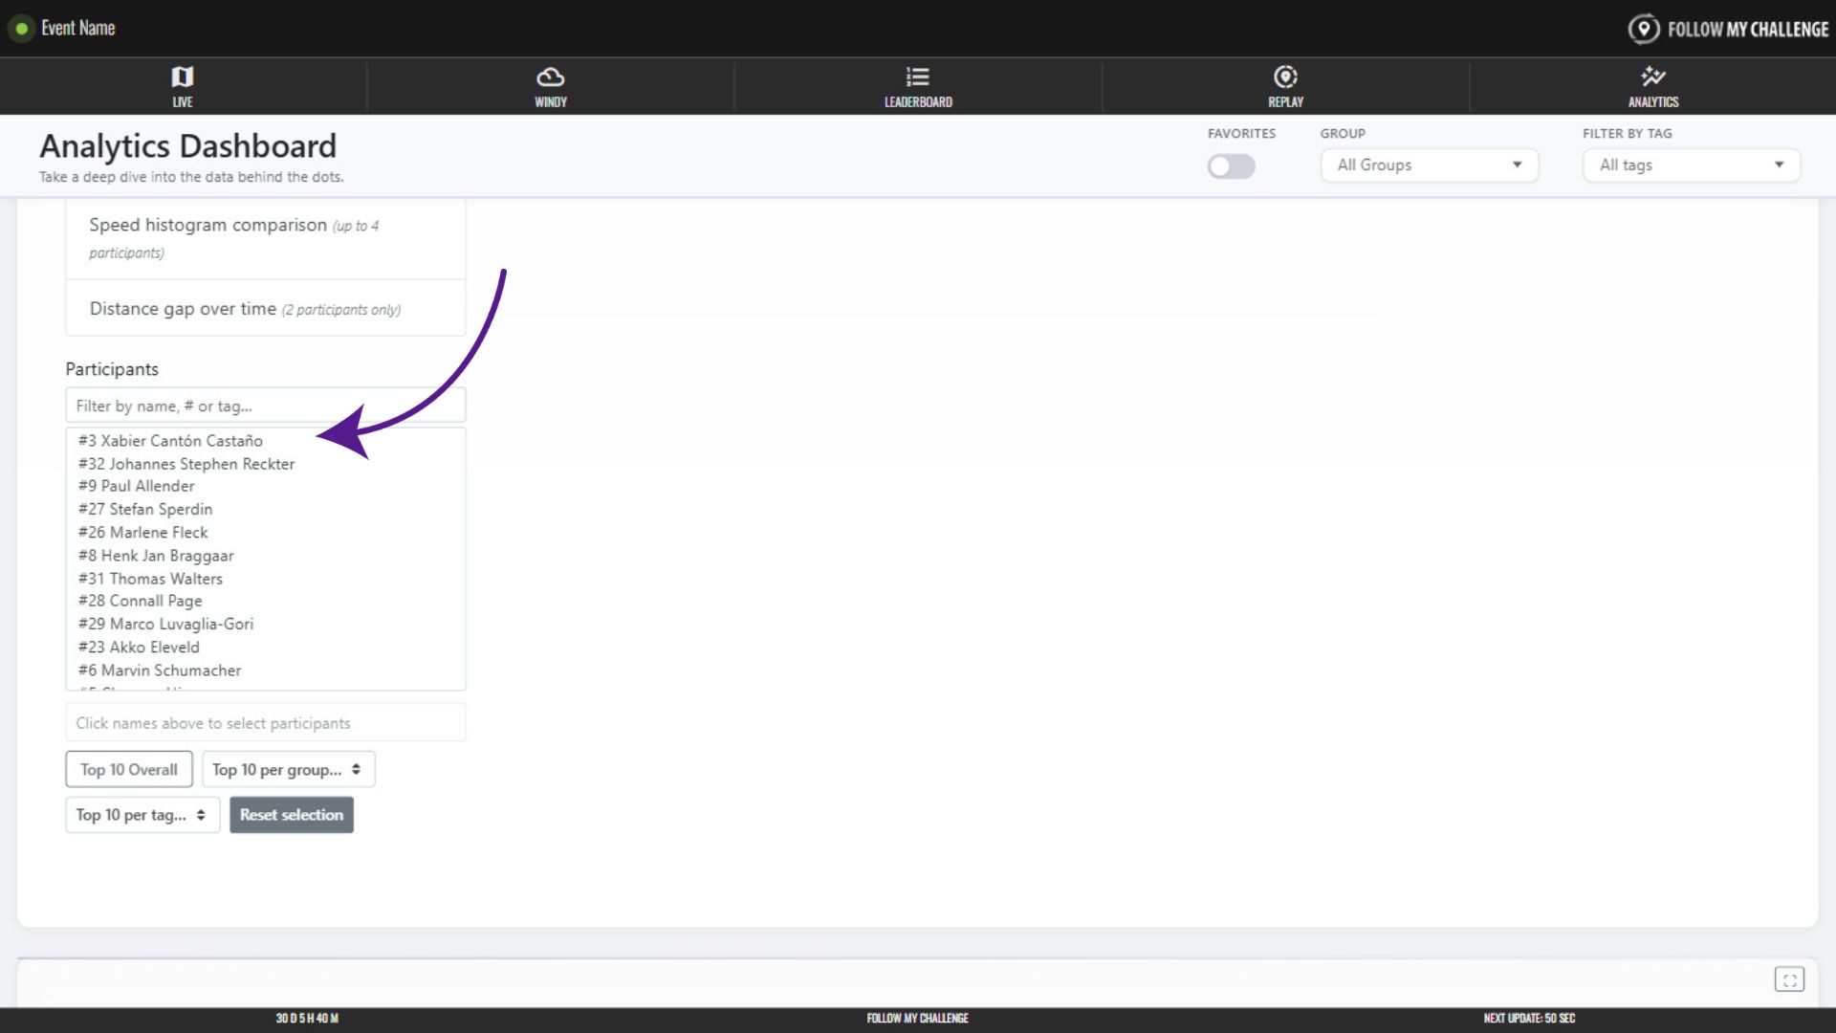
Task: Open the Leaderboard list icon
Action: pos(917,77)
